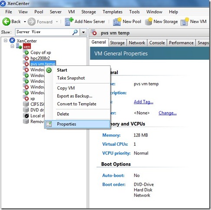Screen dimensions: 211x210
Task: Click the grey Forward arrow icon
Action: coord(32,22)
